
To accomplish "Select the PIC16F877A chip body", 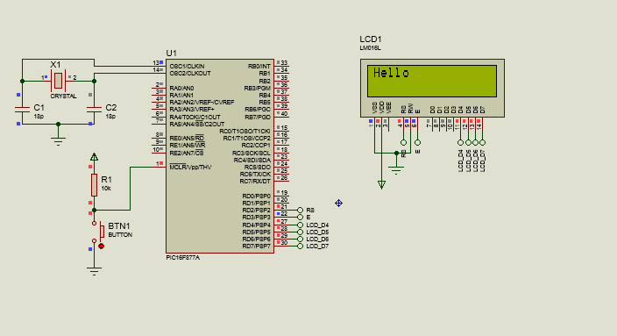I will click(x=220, y=156).
